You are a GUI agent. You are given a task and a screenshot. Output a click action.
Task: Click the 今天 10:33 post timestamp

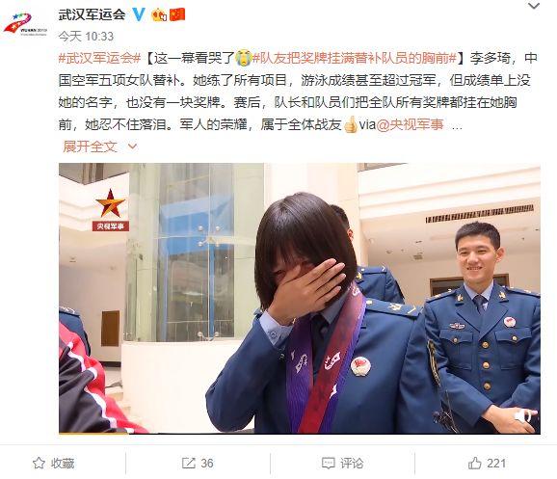point(86,37)
